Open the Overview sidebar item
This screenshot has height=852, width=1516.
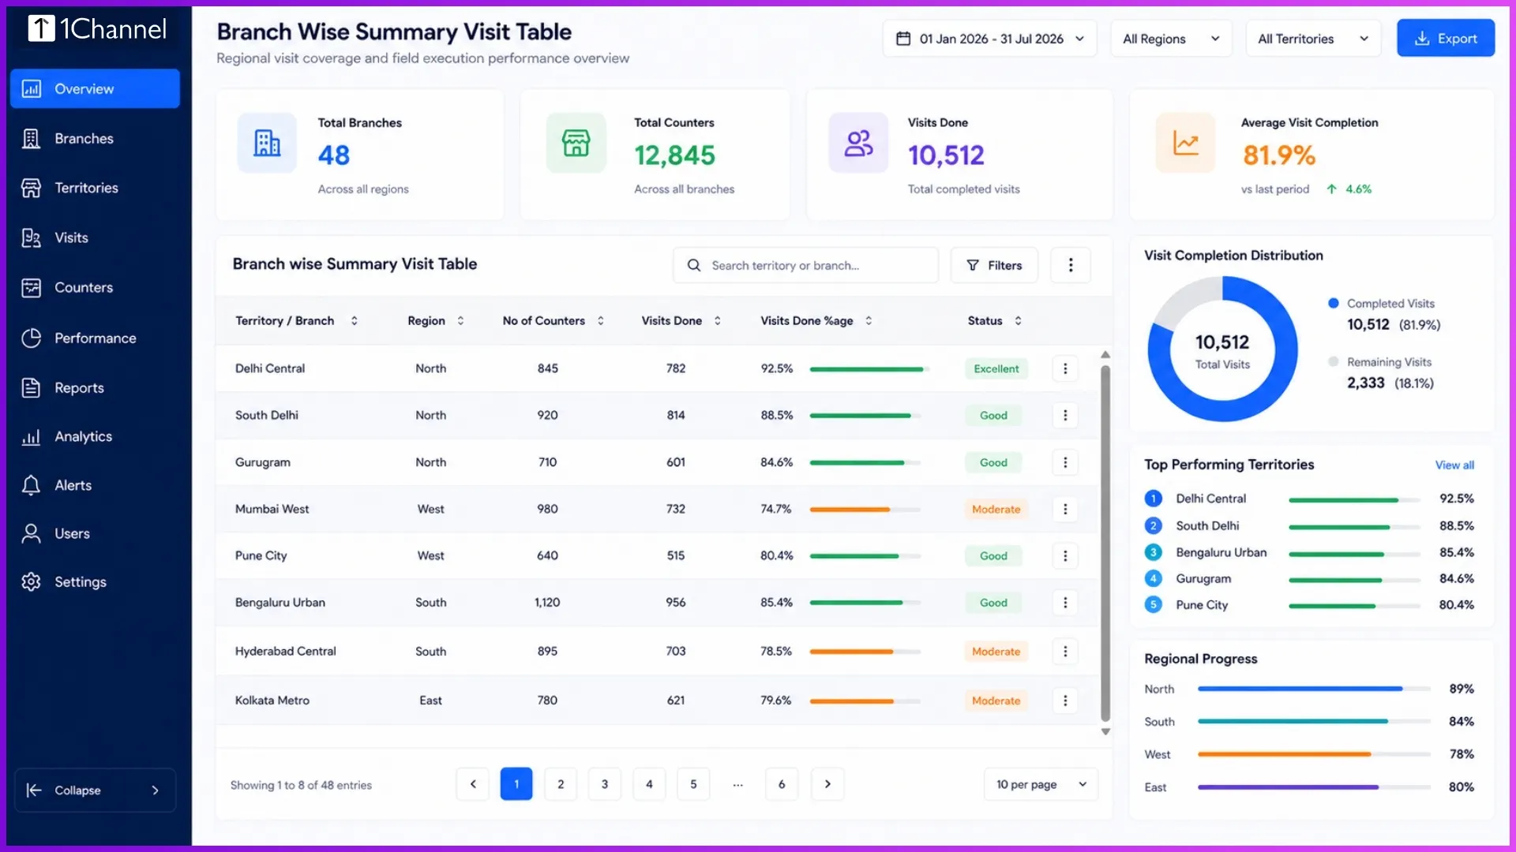click(x=95, y=88)
